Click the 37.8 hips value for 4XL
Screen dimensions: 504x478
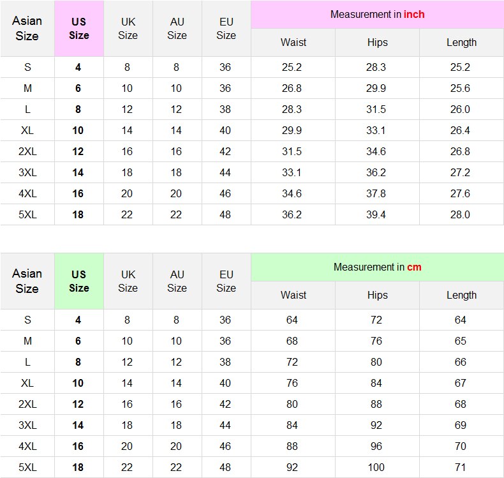tap(376, 193)
